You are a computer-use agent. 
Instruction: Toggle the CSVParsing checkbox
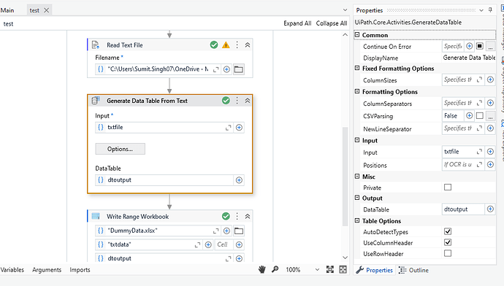click(x=480, y=115)
